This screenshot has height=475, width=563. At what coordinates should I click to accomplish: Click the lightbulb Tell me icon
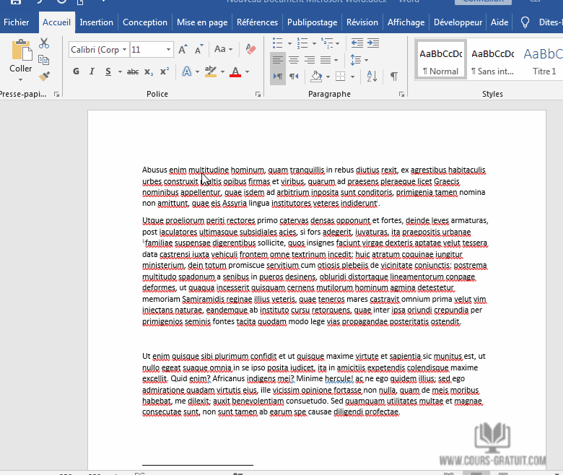click(525, 22)
